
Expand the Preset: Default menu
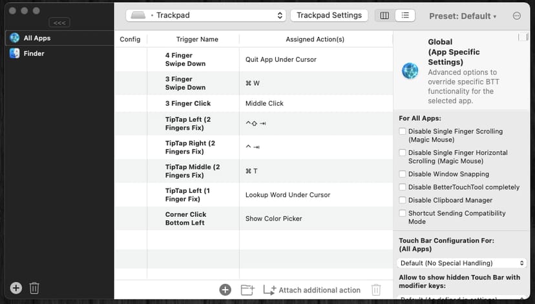[x=463, y=16]
